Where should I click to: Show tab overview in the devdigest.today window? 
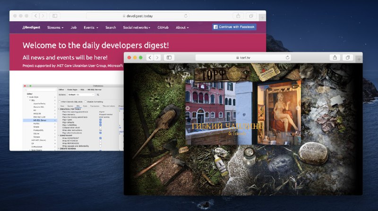(251, 16)
